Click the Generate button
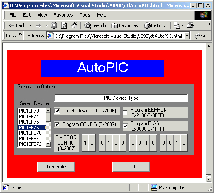 point(56,167)
